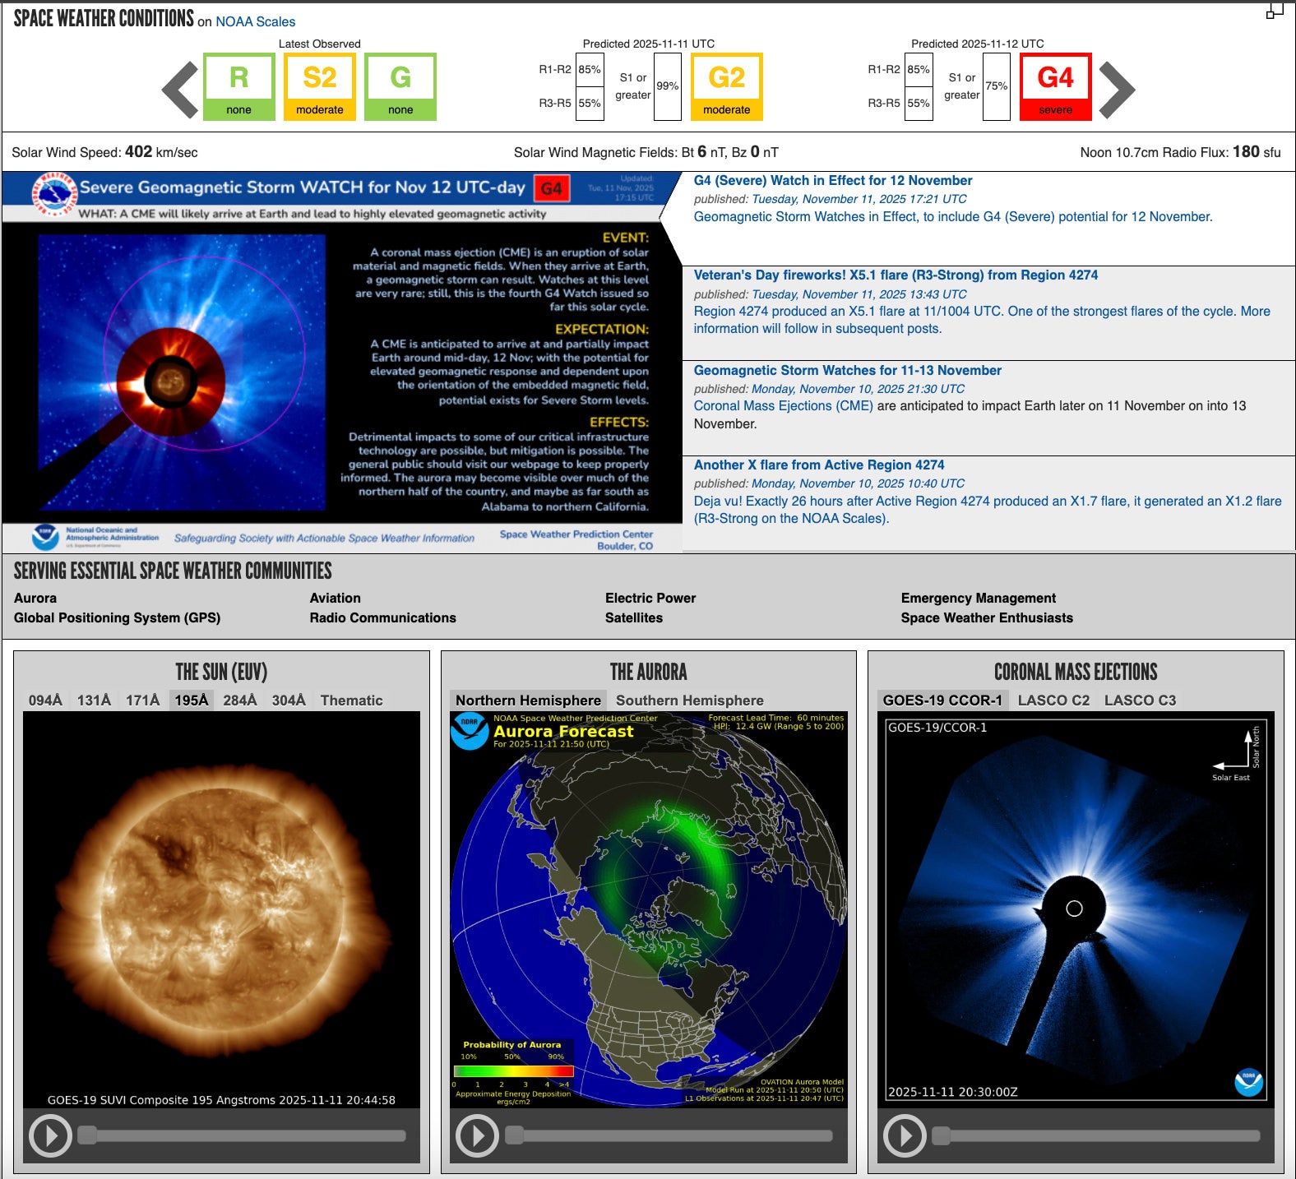Image resolution: width=1296 pixels, height=1179 pixels.
Task: Click the Sun EUV animation progress slider
Action: (242, 1135)
